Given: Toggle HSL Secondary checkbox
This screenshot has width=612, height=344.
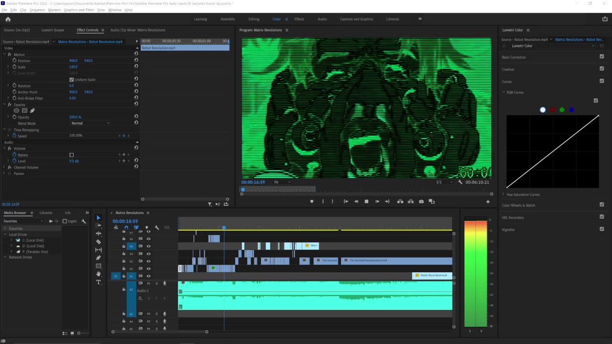Looking at the screenshot, I should 601,217.
